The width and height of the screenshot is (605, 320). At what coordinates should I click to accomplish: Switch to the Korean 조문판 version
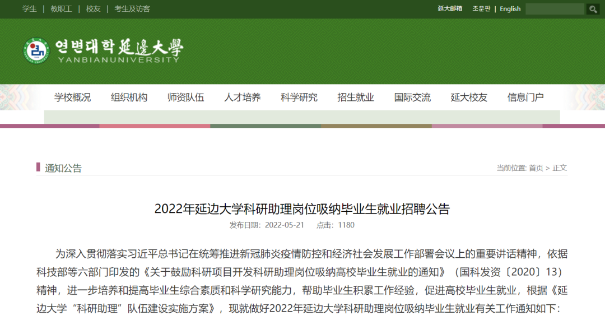click(481, 8)
